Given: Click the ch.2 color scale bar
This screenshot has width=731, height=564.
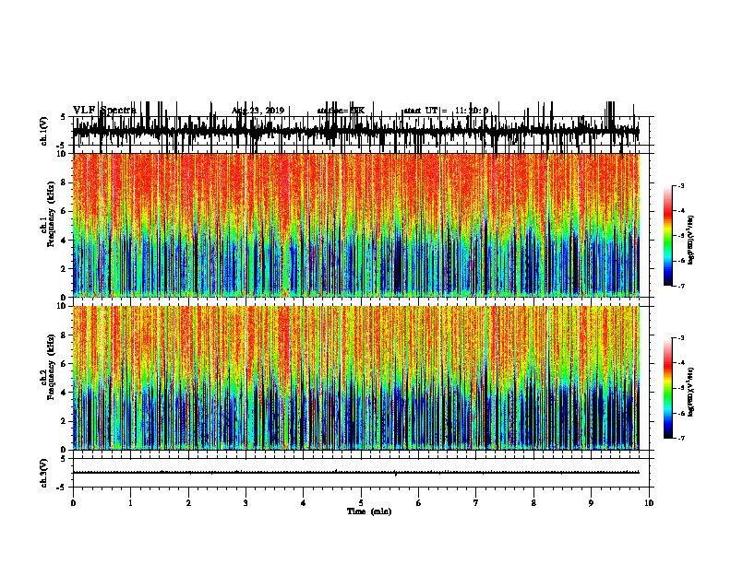Looking at the screenshot, I should (x=668, y=388).
